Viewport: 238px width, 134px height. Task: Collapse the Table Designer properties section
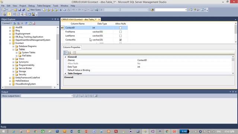(65, 73)
